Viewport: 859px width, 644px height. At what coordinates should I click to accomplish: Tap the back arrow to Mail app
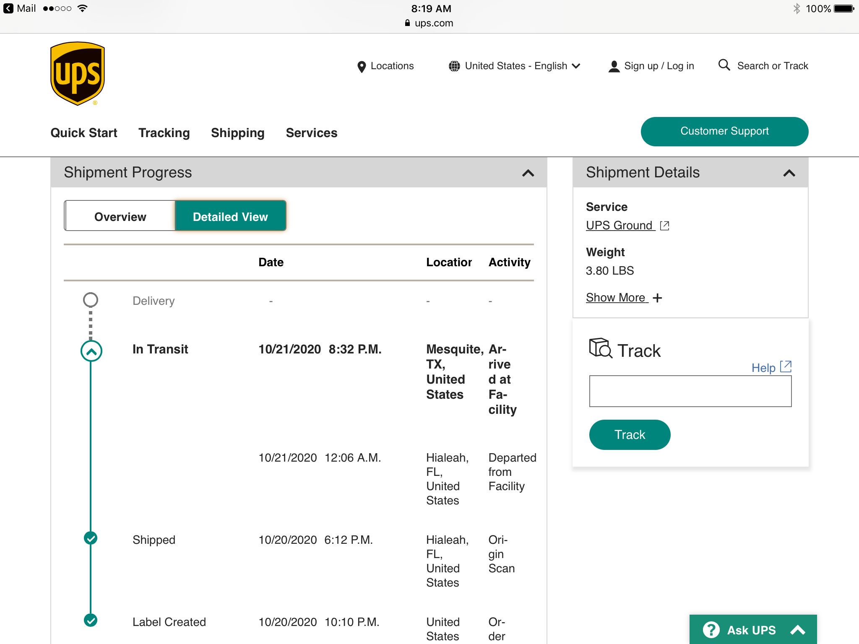[x=8, y=8]
